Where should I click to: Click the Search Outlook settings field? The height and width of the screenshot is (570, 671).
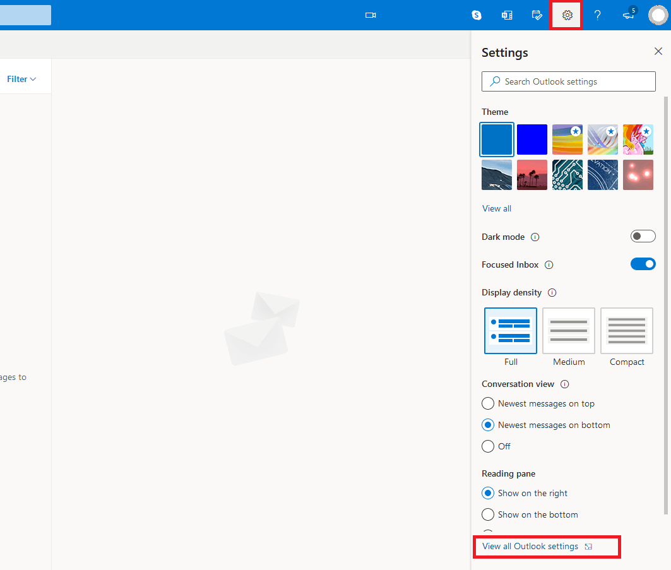(x=568, y=81)
